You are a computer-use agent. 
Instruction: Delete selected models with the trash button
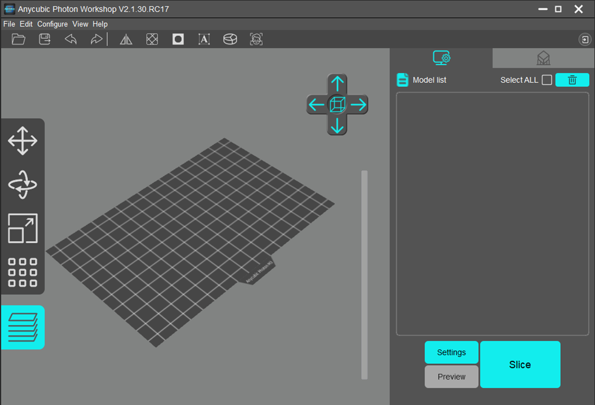pyautogui.click(x=572, y=80)
